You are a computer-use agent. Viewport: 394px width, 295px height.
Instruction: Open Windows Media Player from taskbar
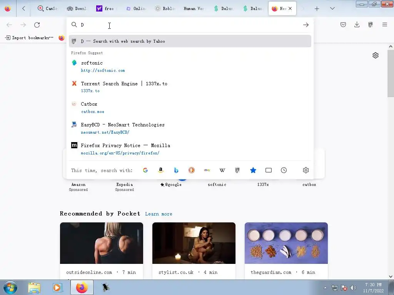pos(58,287)
